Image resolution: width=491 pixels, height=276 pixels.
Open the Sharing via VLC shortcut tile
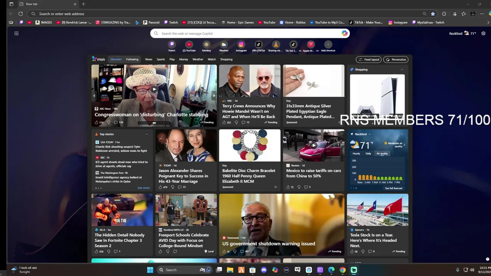pyautogui.click(x=275, y=44)
